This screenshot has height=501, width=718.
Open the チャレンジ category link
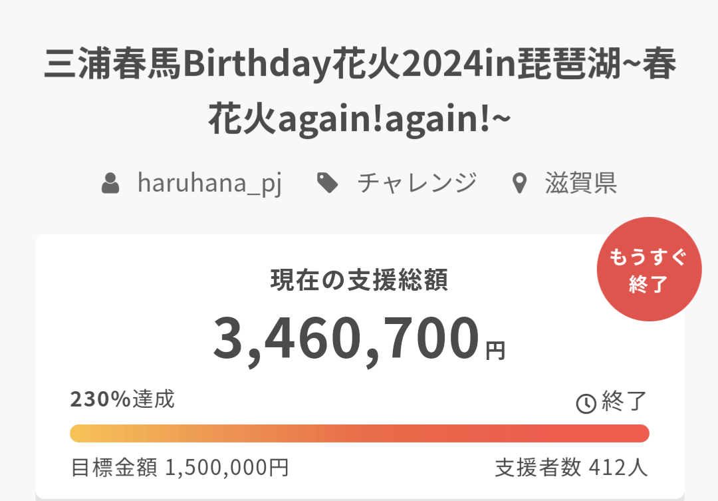click(x=417, y=182)
